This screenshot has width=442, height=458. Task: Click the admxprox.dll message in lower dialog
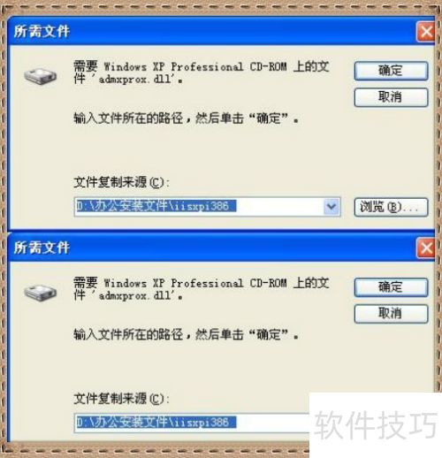pos(202,289)
